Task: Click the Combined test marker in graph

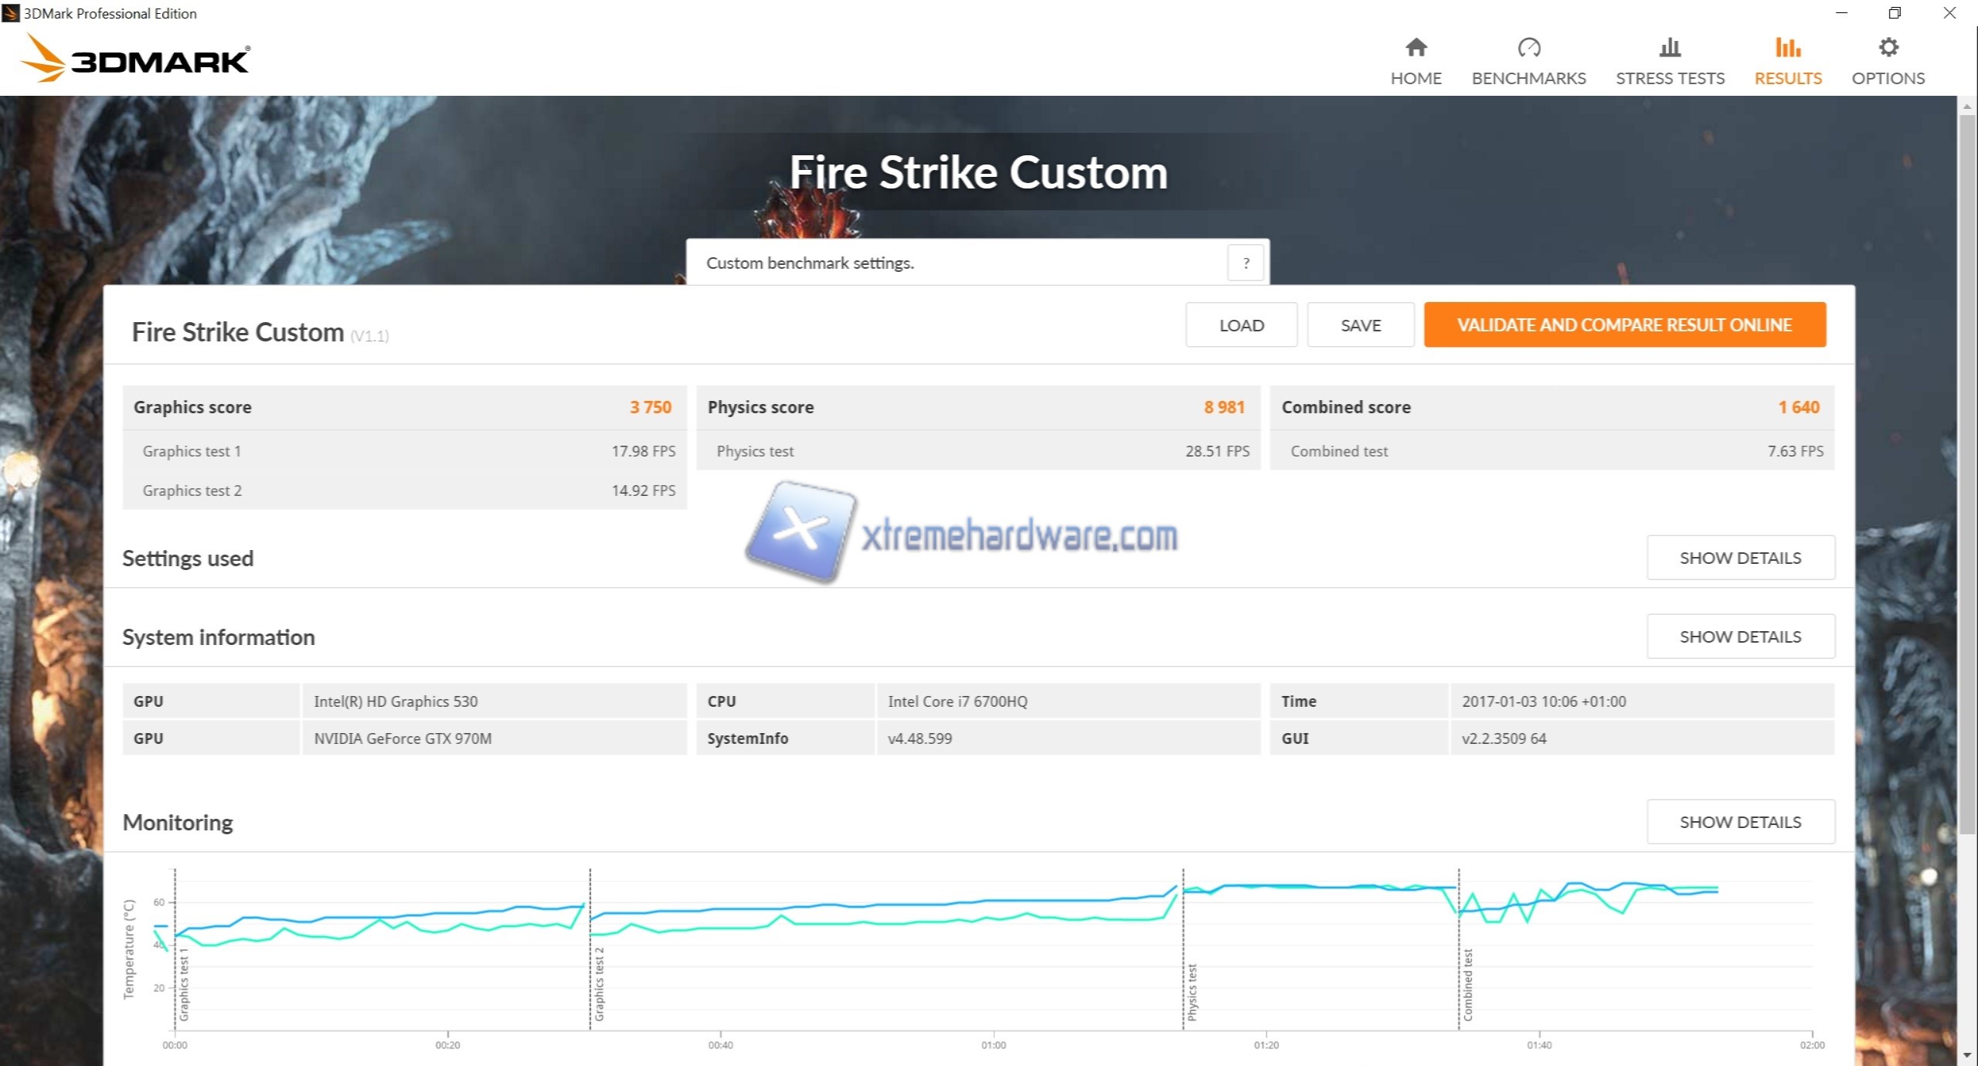Action: point(1467,985)
